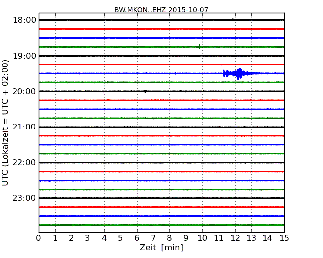The height and width of the screenshot is (258, 323).
Task: Select the 22:00 time axis label
Action: [24, 163]
